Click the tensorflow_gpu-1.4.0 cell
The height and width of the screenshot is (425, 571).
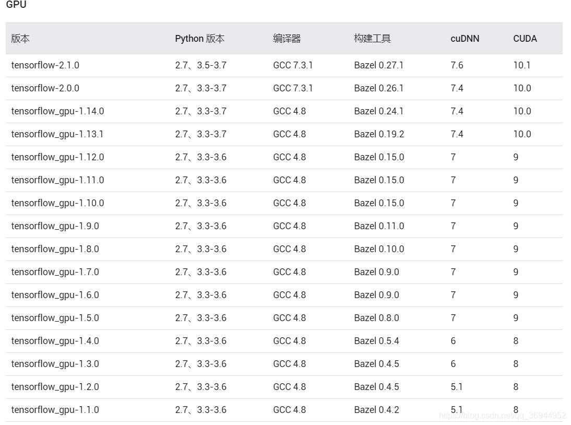(x=55, y=340)
